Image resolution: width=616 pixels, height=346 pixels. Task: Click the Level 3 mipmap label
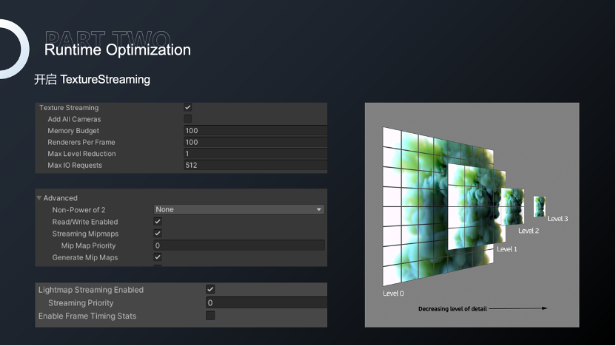click(x=558, y=219)
